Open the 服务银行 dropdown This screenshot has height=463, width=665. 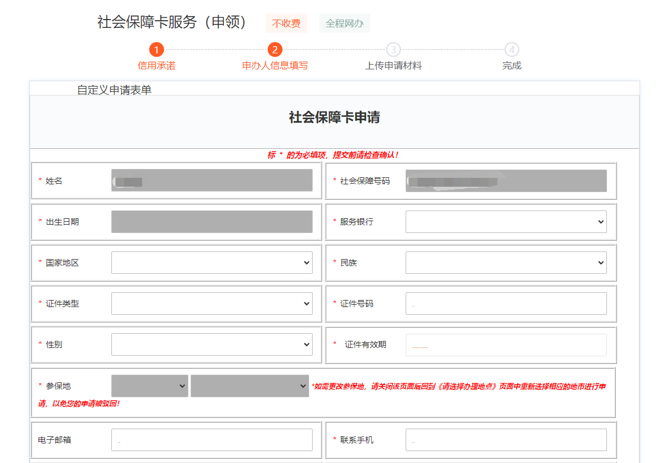coord(506,222)
